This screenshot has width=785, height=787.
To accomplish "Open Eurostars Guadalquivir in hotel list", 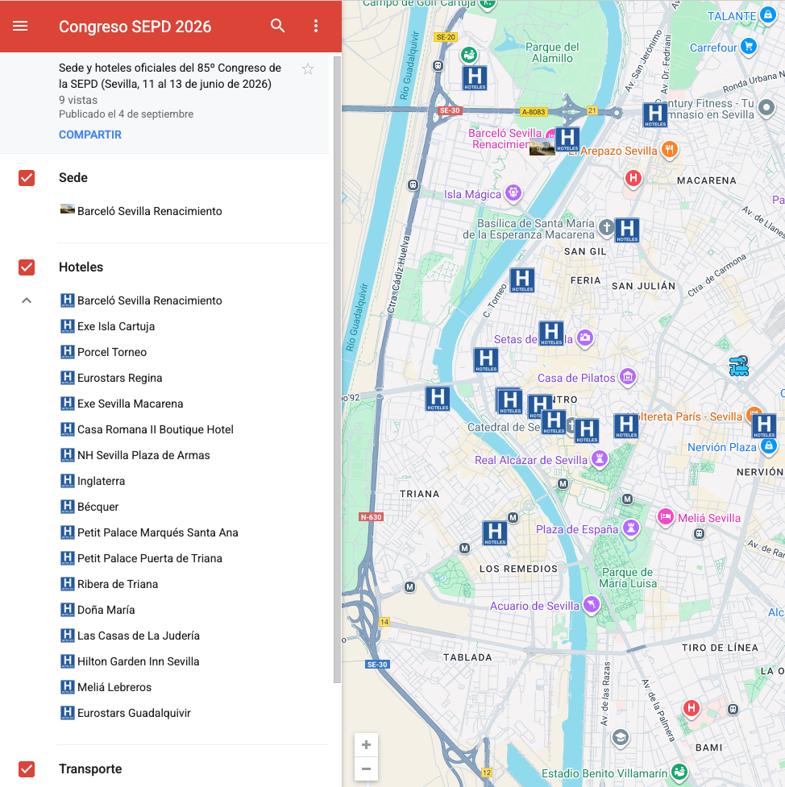I will click(x=134, y=713).
